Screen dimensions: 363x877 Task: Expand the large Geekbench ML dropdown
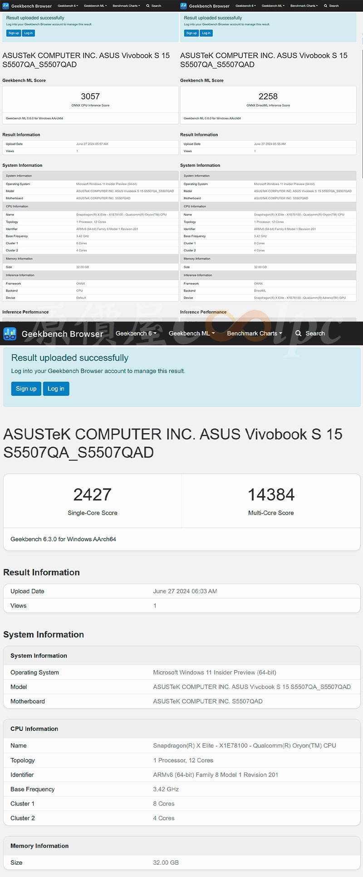click(x=191, y=333)
